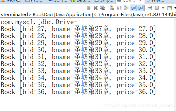This screenshot has height=111, width=176.
Task: Click the Open Console icon
Action: [x=170, y=8]
